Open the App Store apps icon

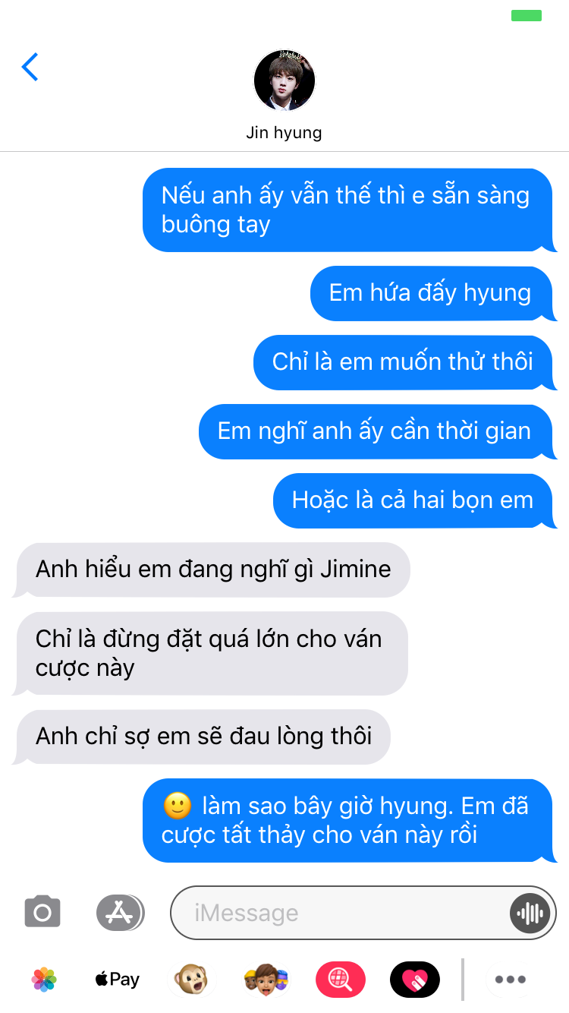click(x=120, y=912)
